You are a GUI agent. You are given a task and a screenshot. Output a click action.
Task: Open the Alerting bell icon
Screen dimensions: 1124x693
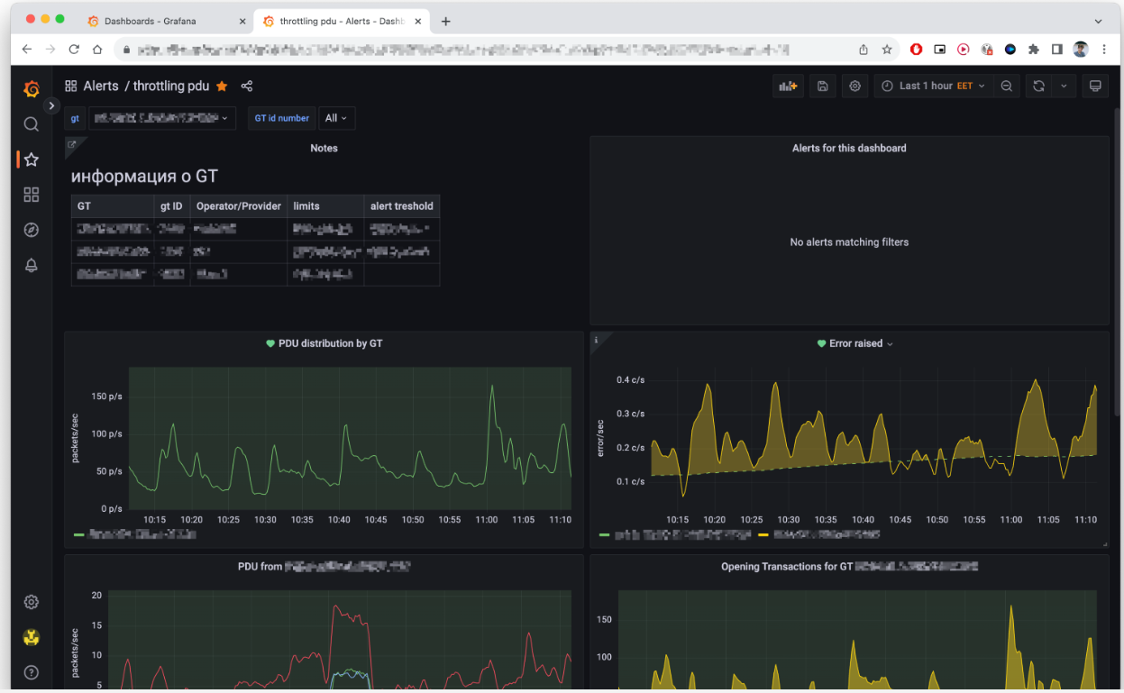pos(32,265)
